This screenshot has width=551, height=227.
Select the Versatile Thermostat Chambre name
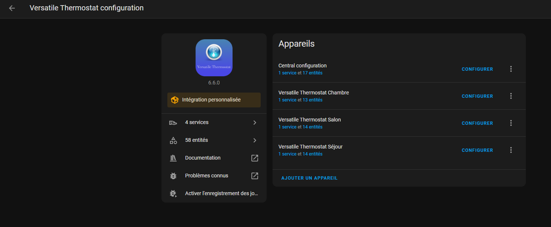click(x=314, y=93)
